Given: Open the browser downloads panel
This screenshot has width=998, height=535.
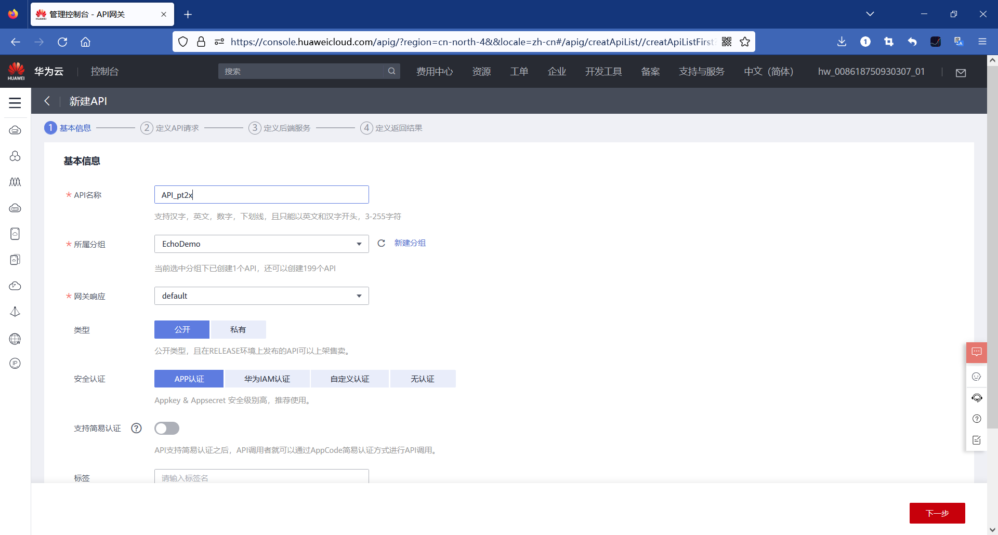Looking at the screenshot, I should (842, 42).
